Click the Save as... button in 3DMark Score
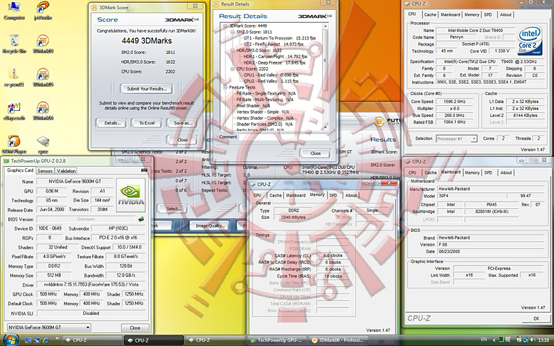 click(x=183, y=123)
